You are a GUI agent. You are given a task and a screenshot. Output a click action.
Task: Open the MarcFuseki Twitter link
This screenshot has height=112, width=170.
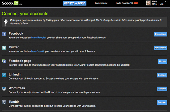[37, 51]
